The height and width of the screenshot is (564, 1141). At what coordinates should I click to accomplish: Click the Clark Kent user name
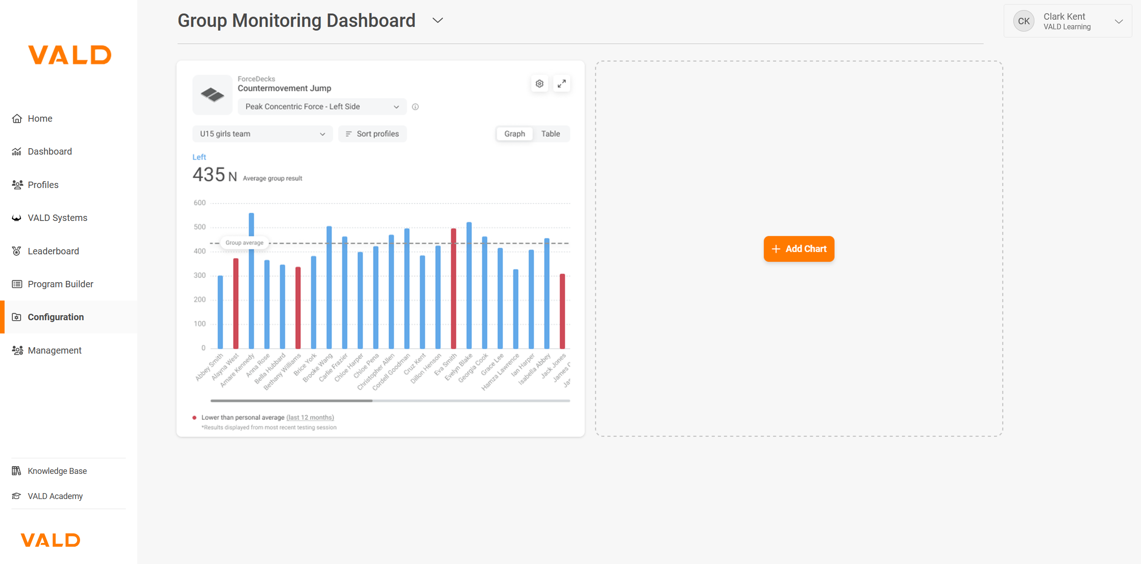1064,16
